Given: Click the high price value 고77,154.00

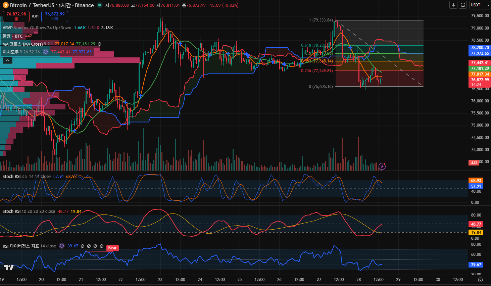Looking at the screenshot, I should [143, 5].
